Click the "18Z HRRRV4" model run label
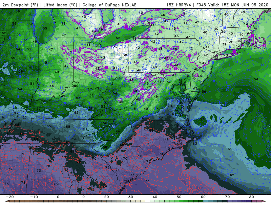 point(179,5)
